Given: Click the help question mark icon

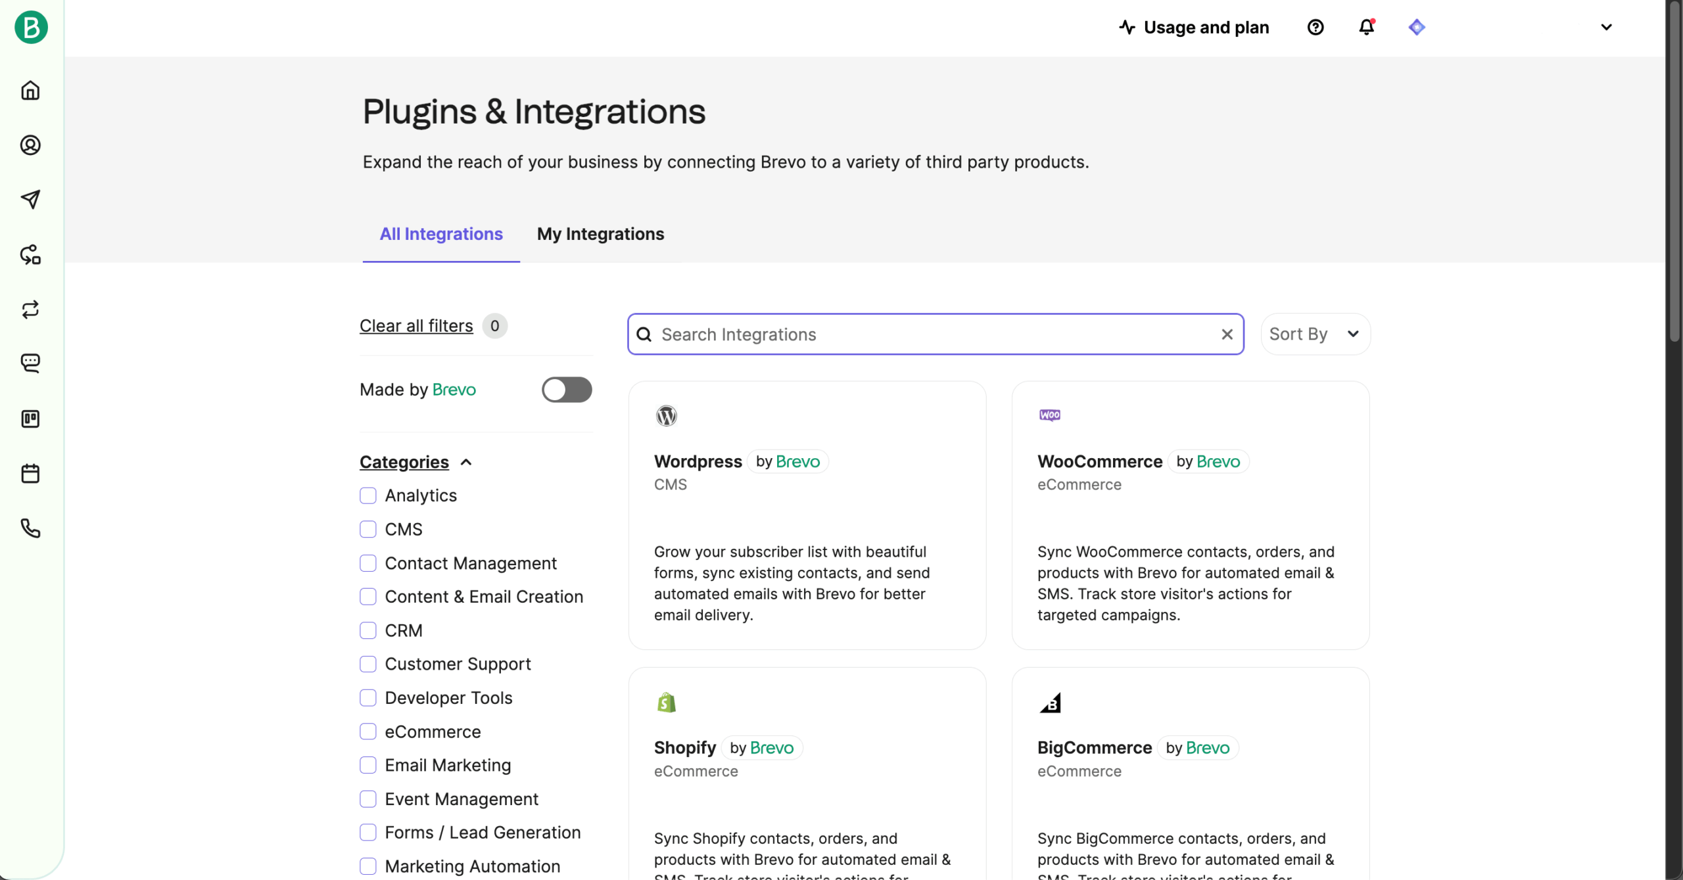Looking at the screenshot, I should (x=1316, y=27).
